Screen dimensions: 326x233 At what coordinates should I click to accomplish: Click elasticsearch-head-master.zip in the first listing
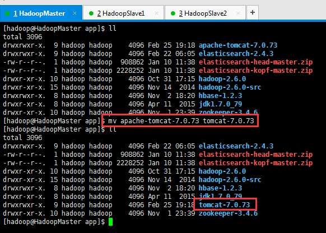click(255, 62)
